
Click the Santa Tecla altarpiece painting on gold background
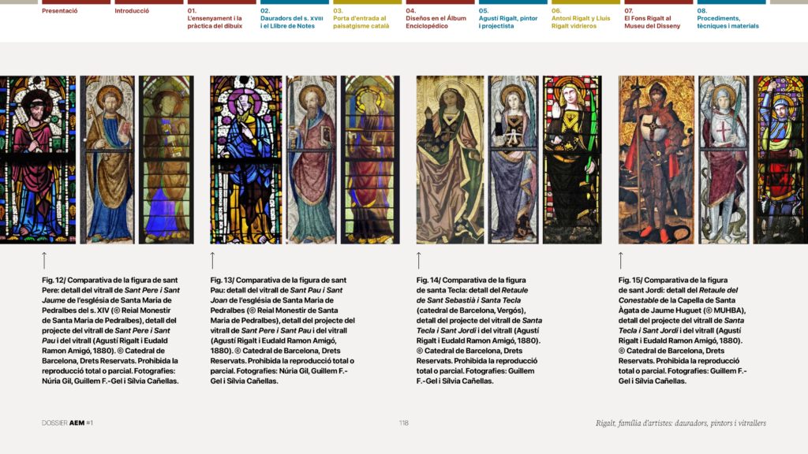450,159
